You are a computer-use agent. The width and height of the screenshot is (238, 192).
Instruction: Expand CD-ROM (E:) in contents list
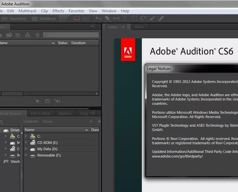(26, 142)
